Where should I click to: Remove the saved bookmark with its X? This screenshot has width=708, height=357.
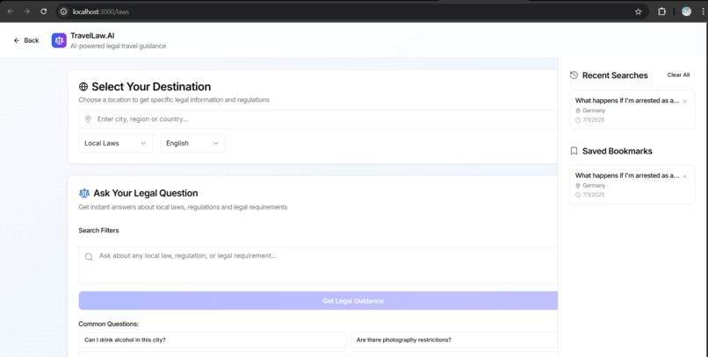tap(684, 176)
